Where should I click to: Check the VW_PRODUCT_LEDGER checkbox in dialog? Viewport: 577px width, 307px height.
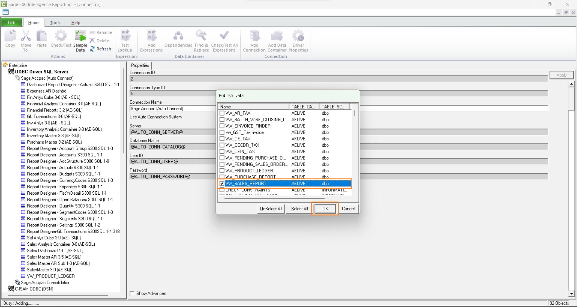222,171
